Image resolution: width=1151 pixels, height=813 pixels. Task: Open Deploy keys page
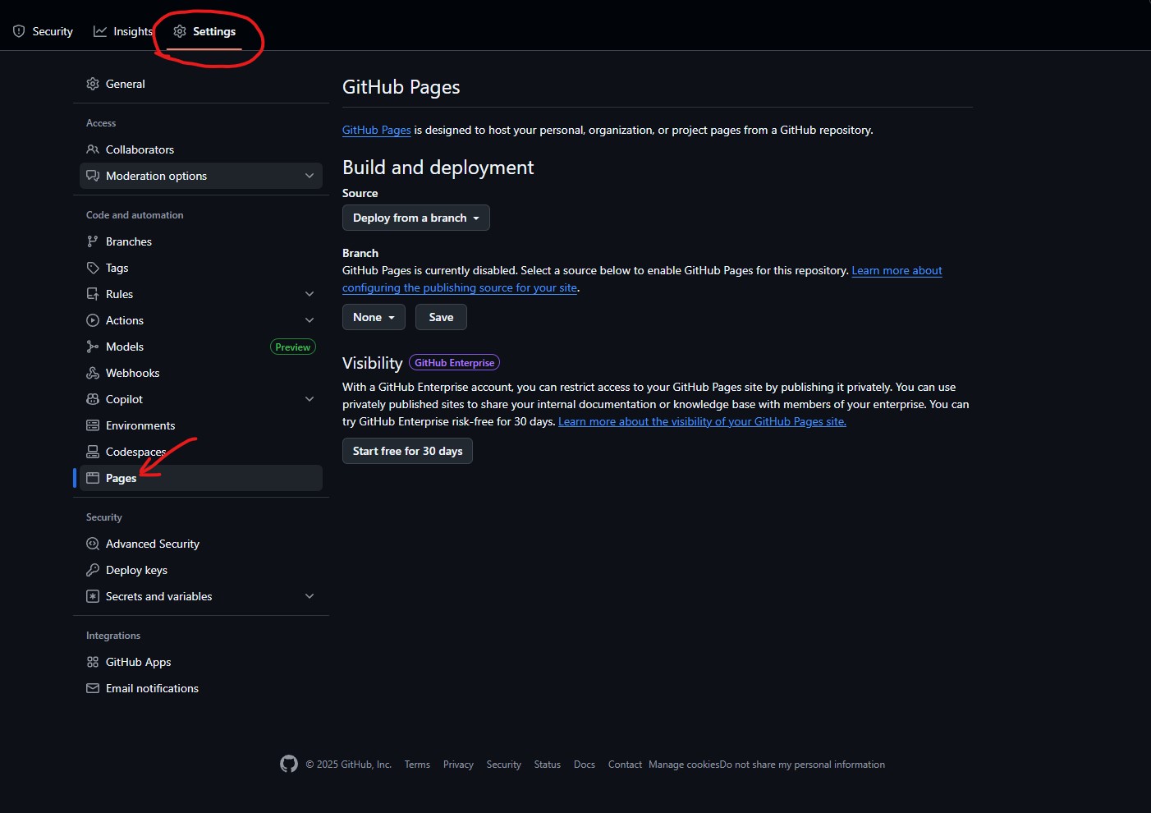tap(201, 570)
